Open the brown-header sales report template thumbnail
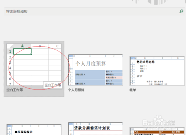The width and height of the screenshot is (186, 135). coord(157,131)
